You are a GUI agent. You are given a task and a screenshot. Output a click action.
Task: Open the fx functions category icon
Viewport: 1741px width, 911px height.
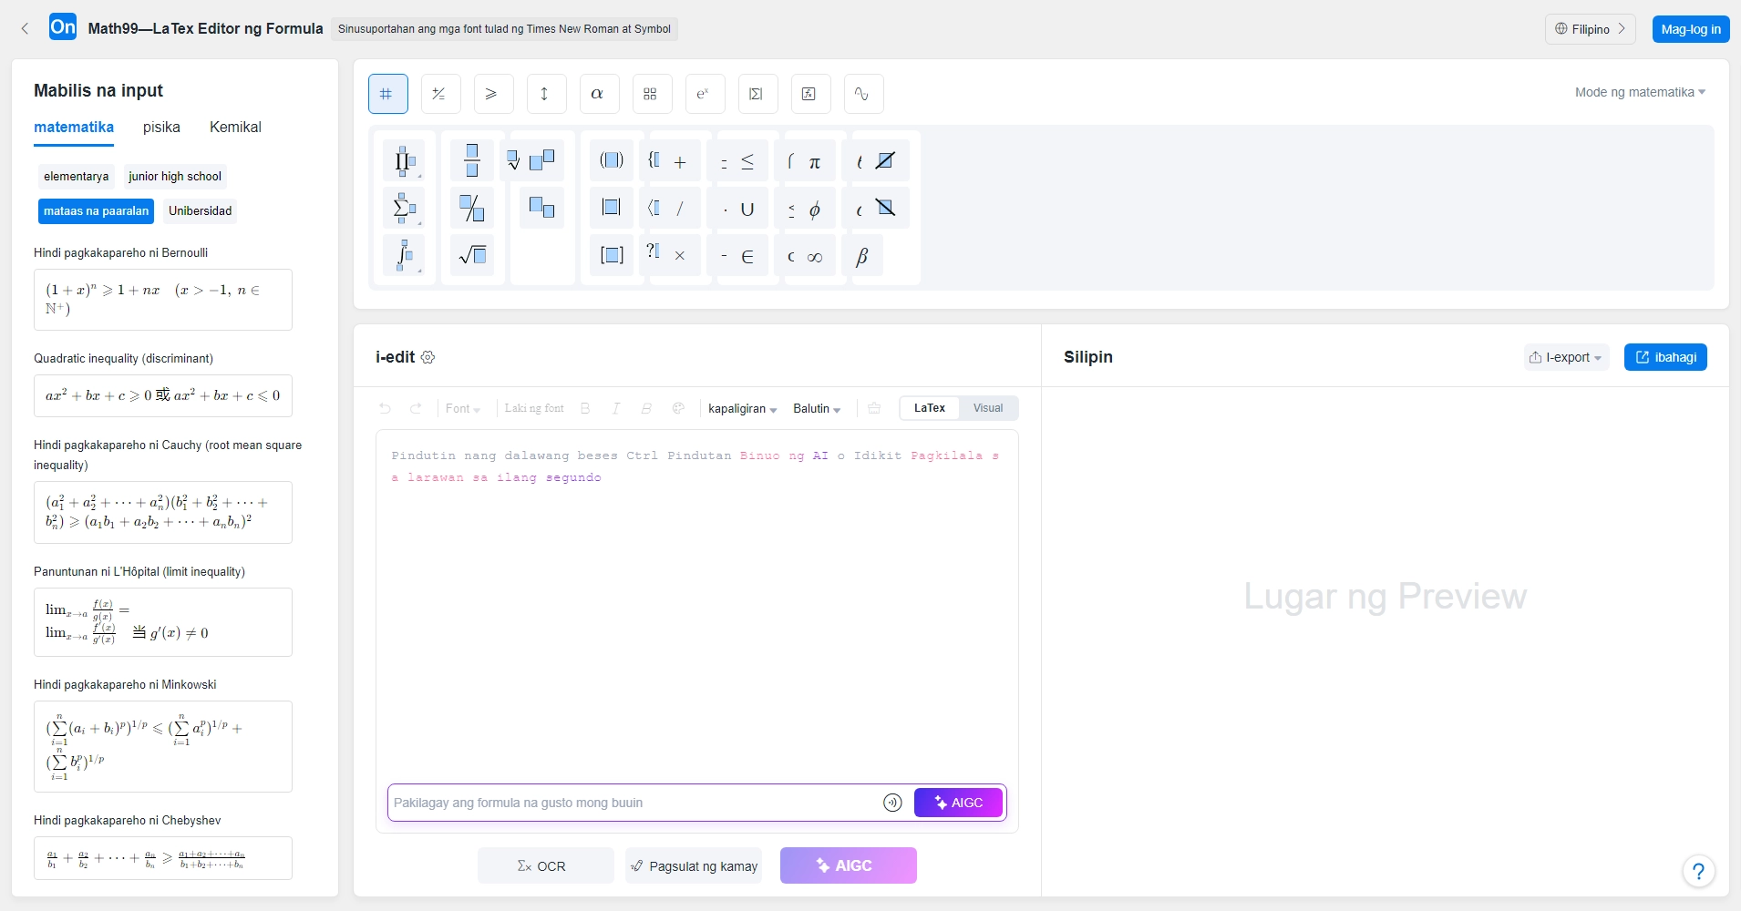pos(810,94)
